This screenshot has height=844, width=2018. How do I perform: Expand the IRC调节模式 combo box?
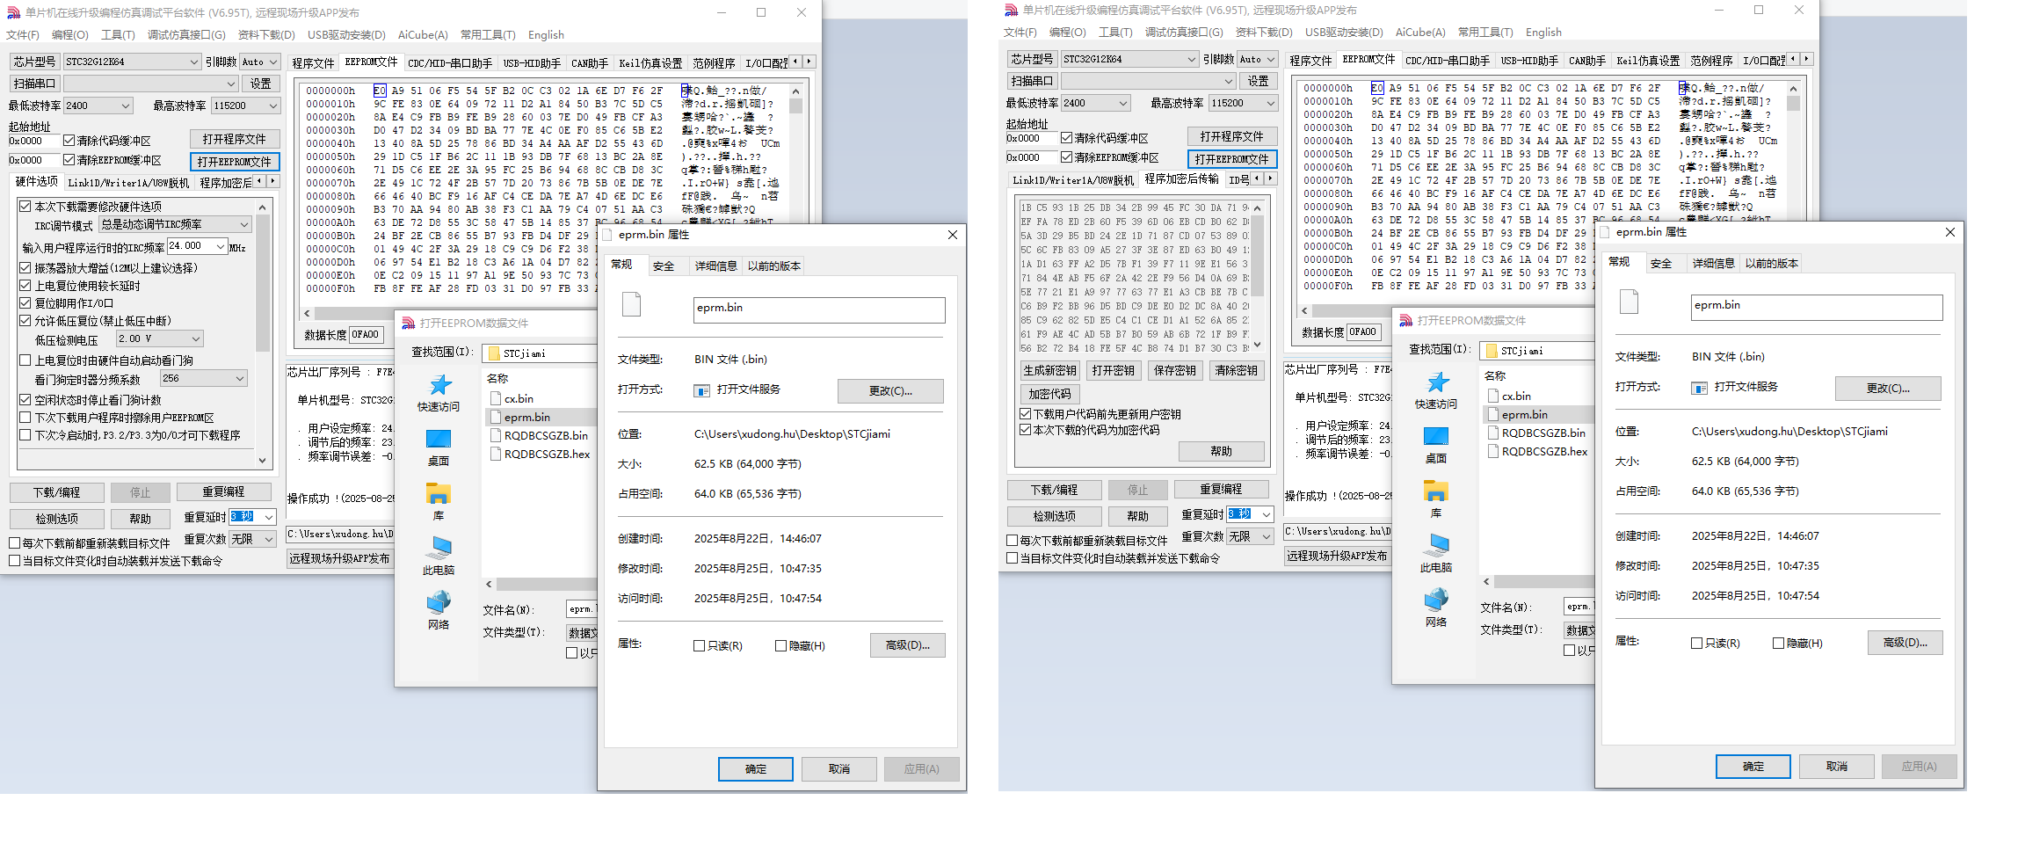[244, 225]
